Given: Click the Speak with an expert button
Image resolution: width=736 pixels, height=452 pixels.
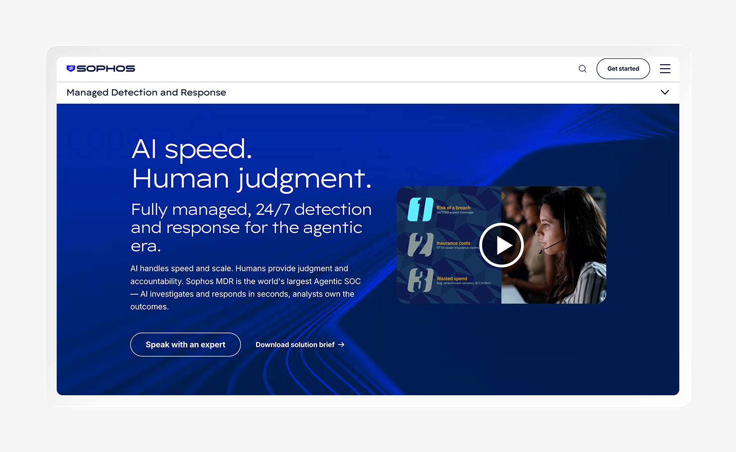Looking at the screenshot, I should 185,344.
